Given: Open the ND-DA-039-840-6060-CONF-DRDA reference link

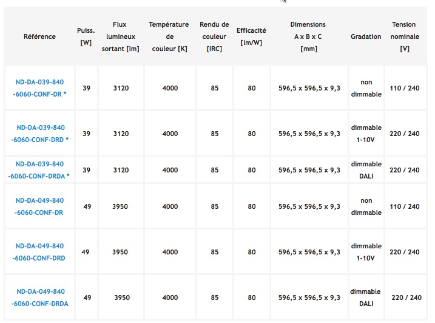Looking at the screenshot, I should [39, 170].
